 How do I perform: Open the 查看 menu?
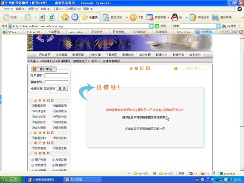pyautogui.click(x=33, y=9)
